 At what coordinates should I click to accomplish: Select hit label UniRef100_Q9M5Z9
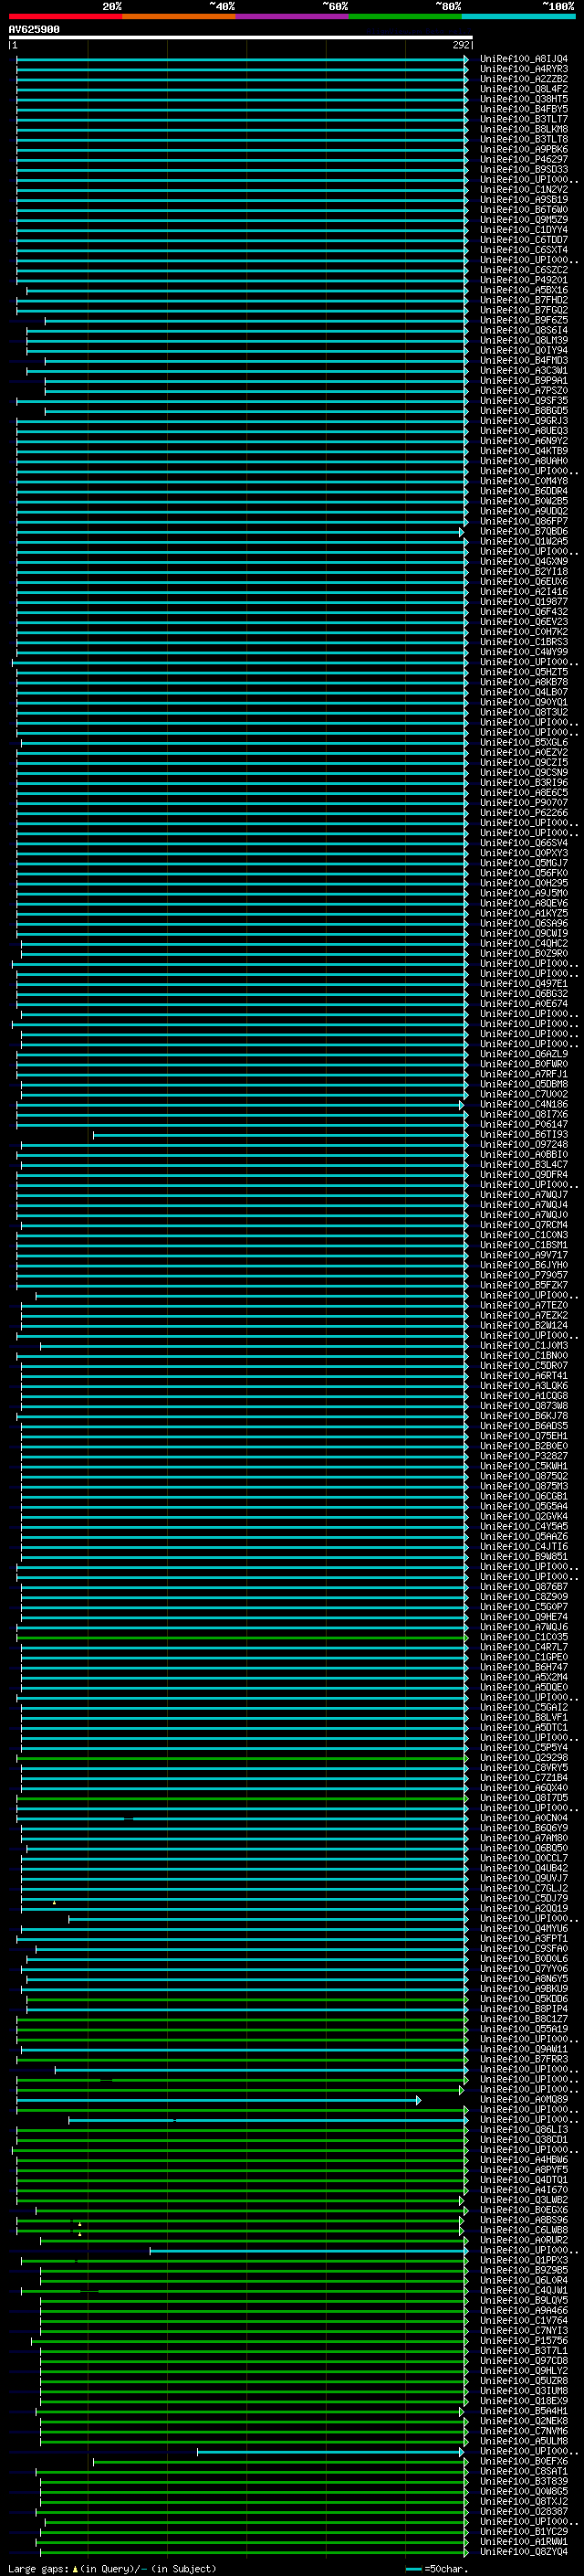[x=524, y=219]
